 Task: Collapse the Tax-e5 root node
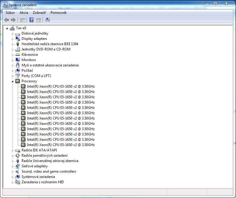[7, 28]
